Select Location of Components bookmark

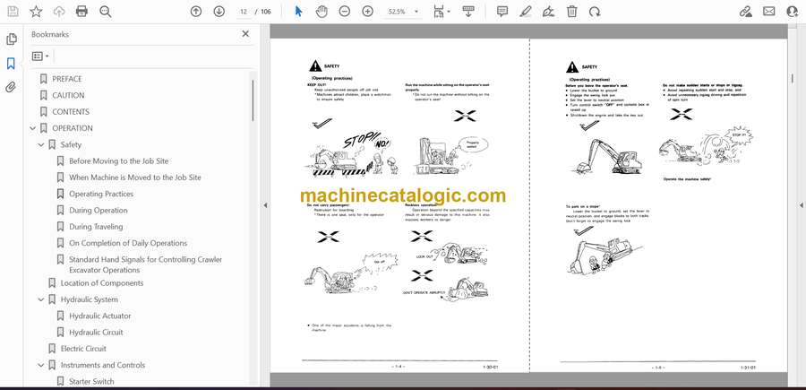(102, 283)
